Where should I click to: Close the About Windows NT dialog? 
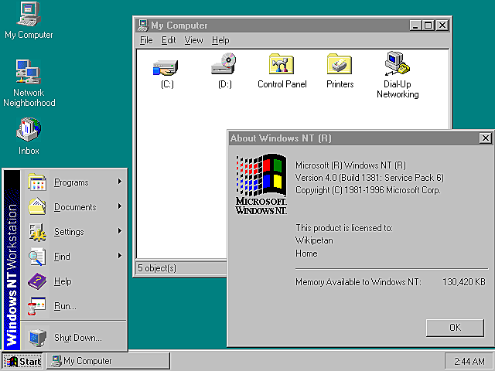click(486, 138)
